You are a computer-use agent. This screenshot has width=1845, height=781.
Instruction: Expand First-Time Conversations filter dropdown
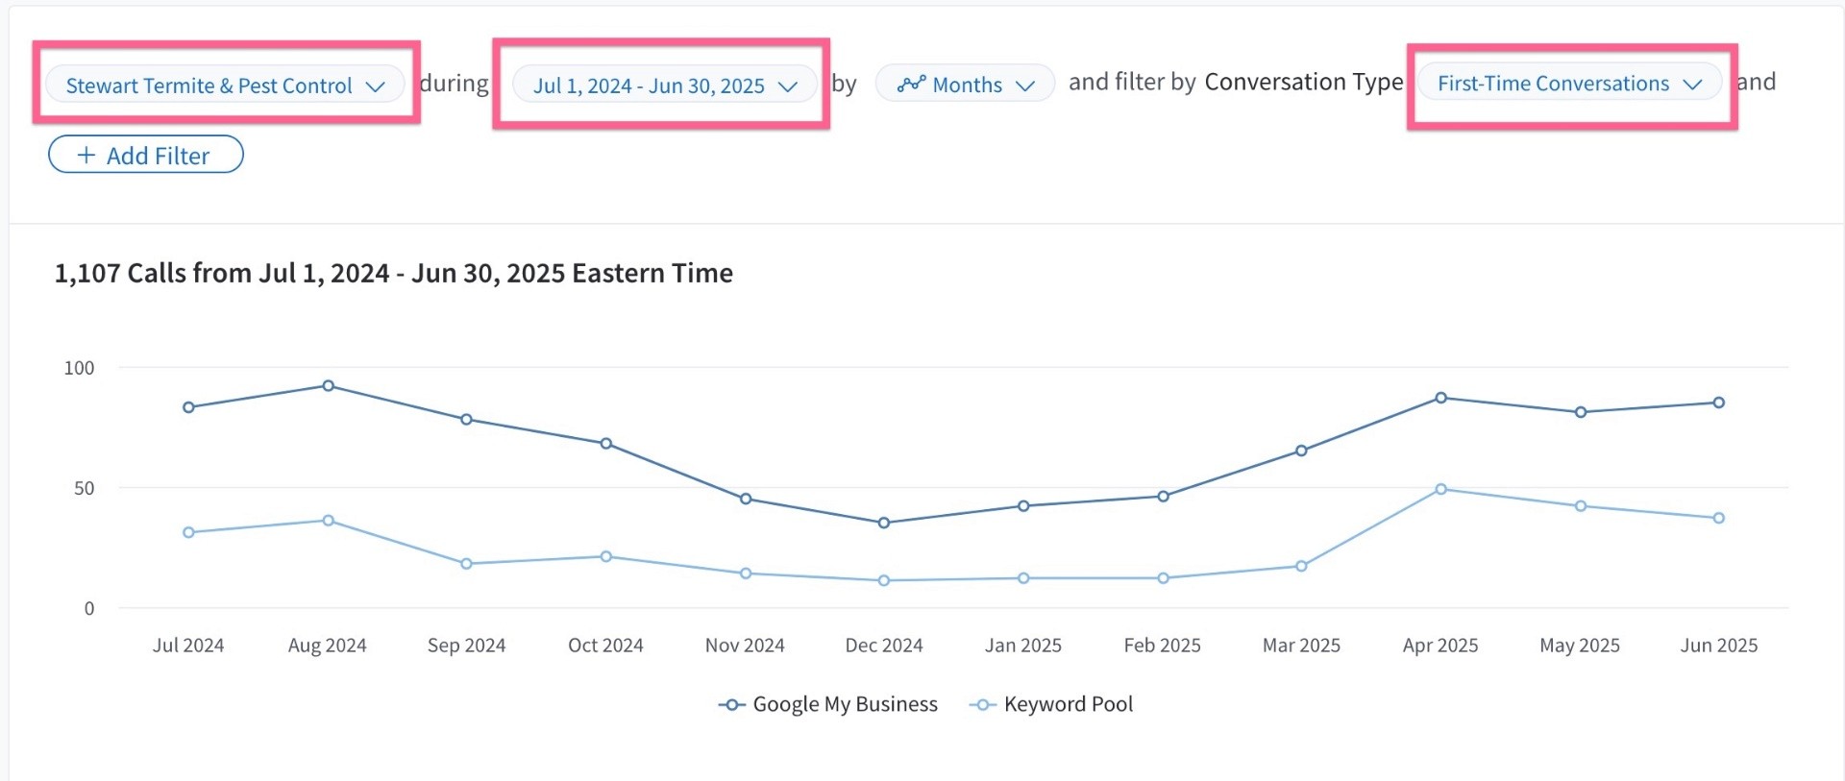click(x=1569, y=83)
